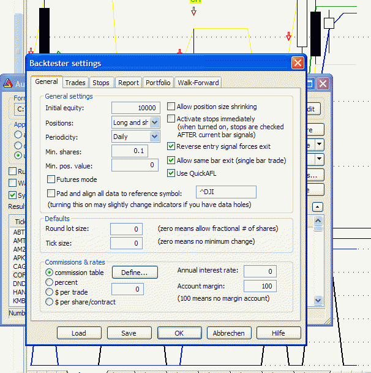Expand the Periodicity dropdown
Viewport: 371px width, 373px height.
154,137
